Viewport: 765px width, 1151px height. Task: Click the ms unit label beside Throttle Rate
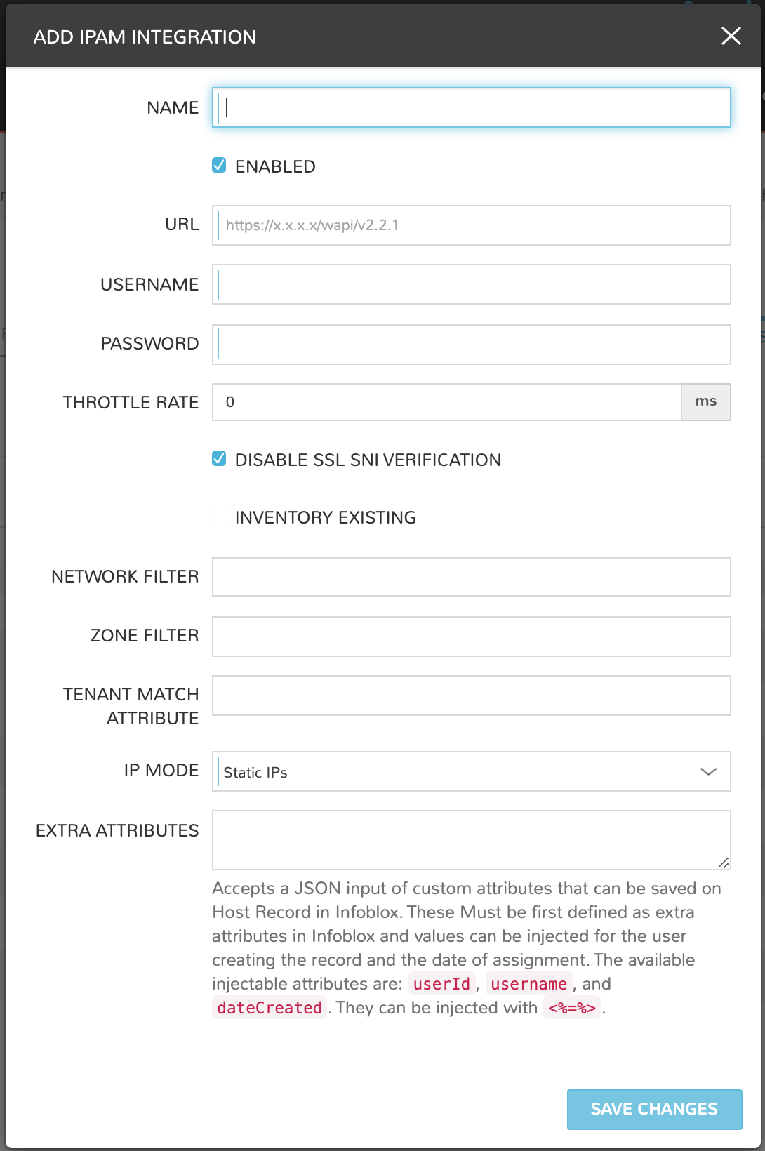[705, 401]
